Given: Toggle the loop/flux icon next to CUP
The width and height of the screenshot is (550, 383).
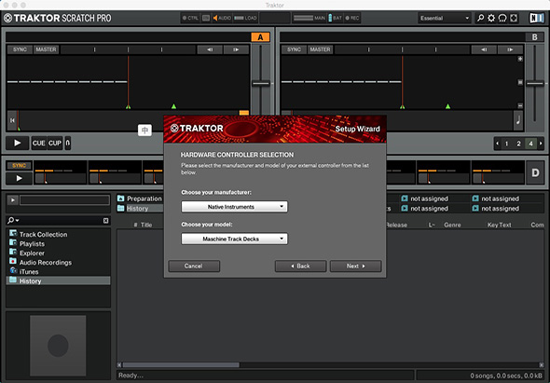Looking at the screenshot, I should 68,144.
